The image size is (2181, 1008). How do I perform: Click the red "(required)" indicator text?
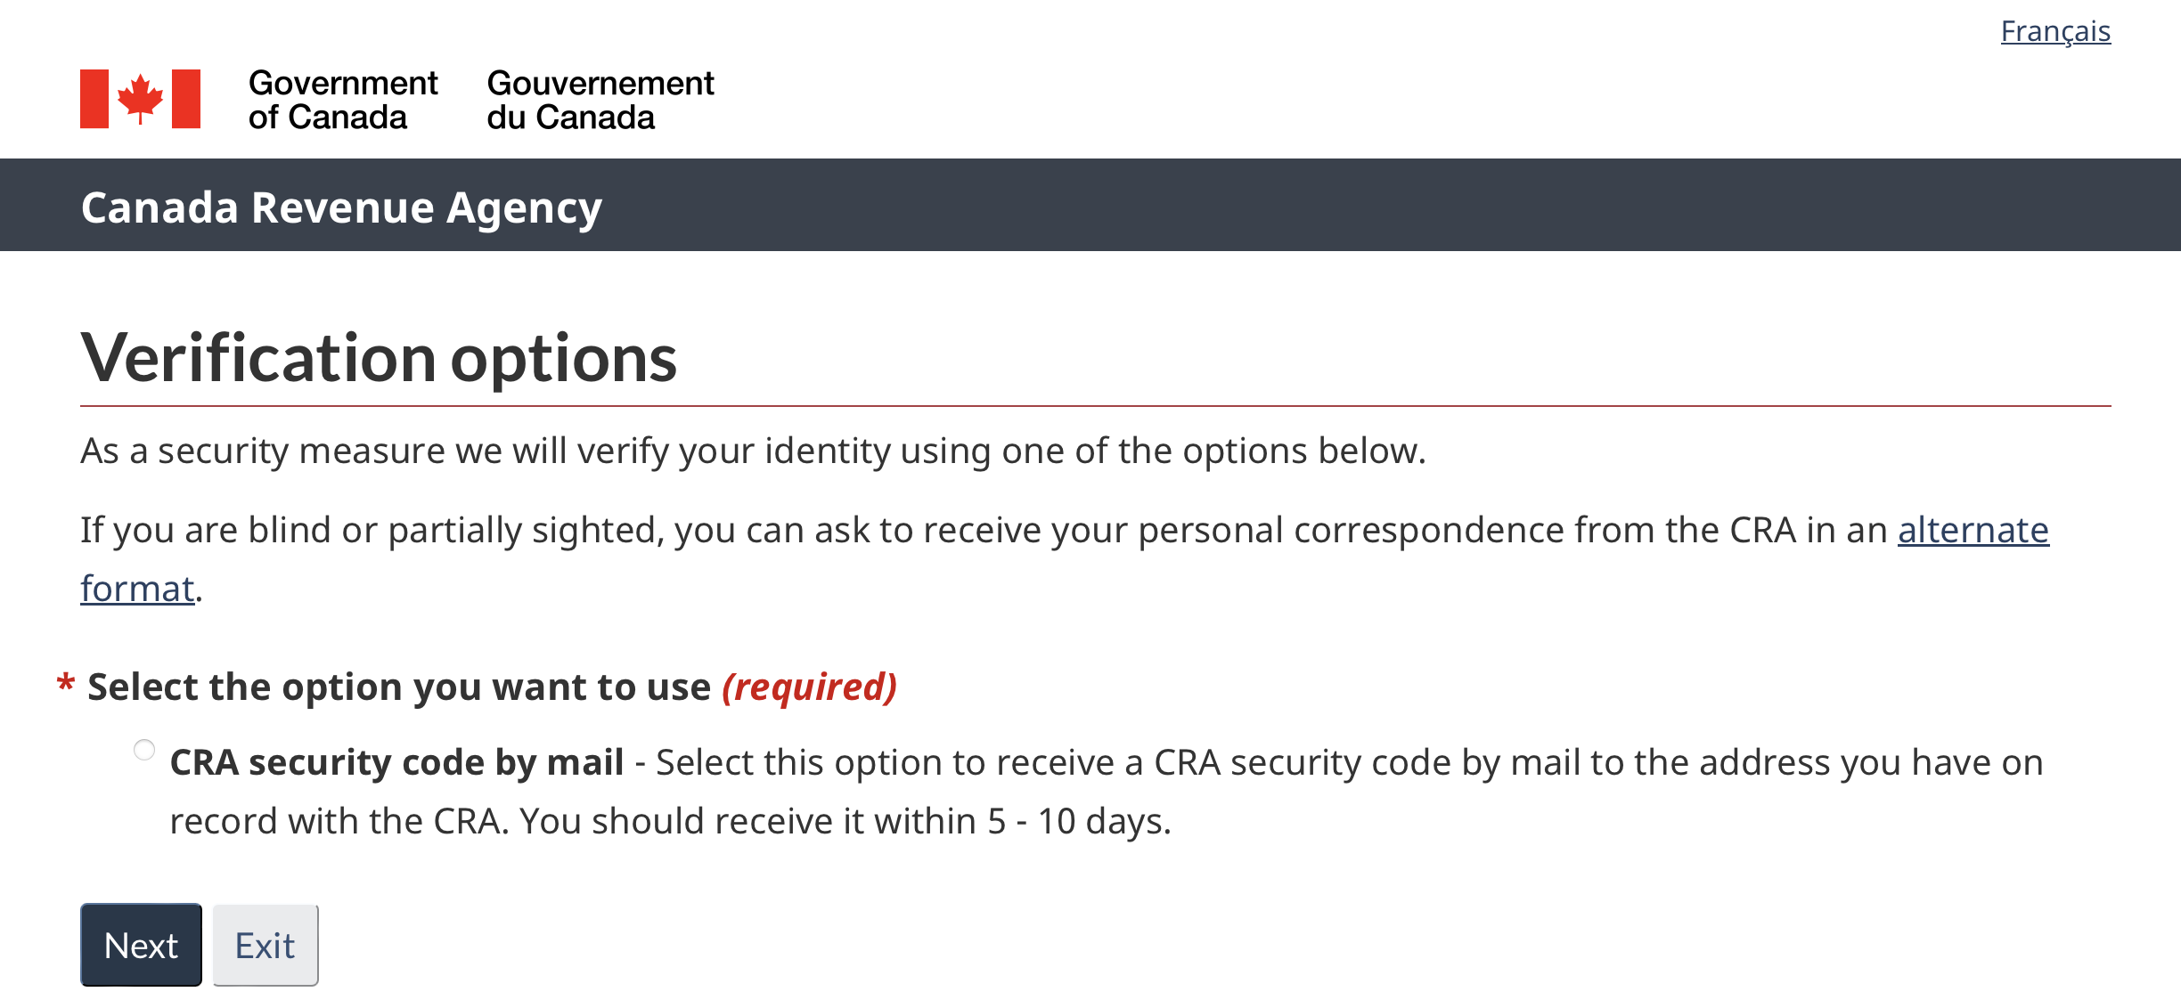coord(809,687)
